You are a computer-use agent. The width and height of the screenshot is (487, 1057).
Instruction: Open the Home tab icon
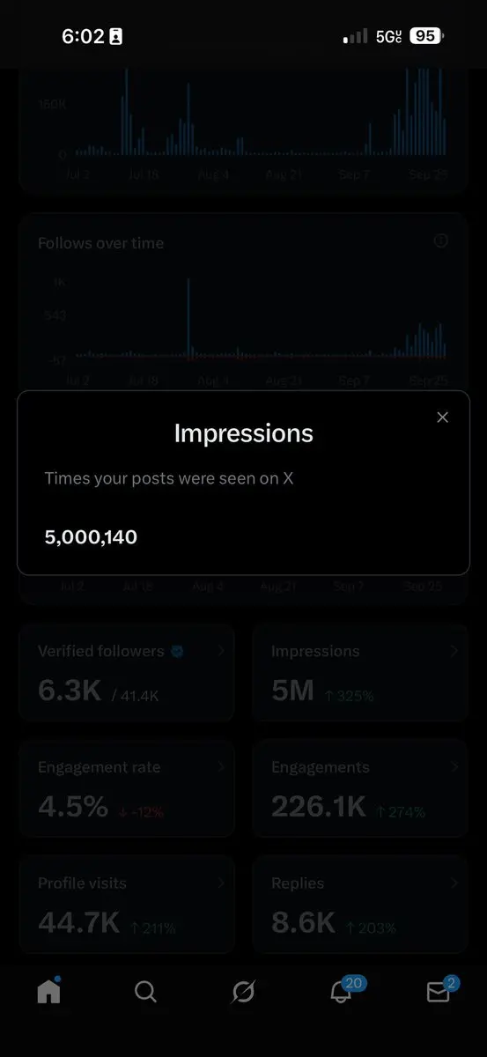48,991
